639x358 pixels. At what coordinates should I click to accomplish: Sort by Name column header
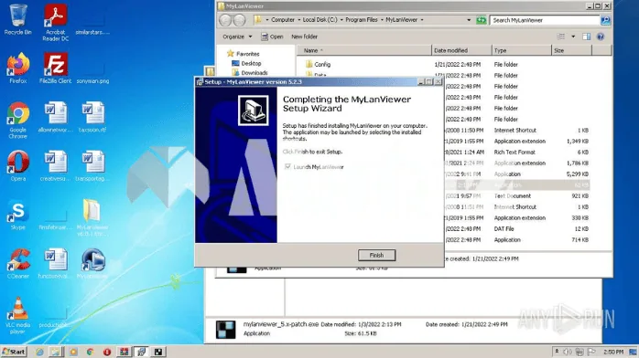point(364,50)
